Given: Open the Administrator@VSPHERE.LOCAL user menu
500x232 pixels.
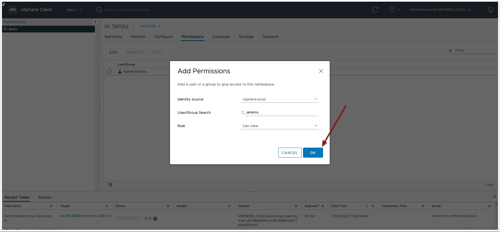Looking at the screenshot, I should [x=440, y=10].
